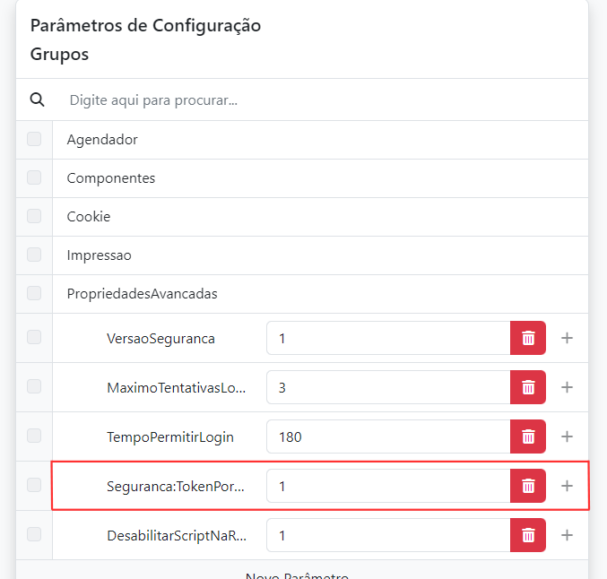Collapse the PropriedadesAvancadas group
This screenshot has width=607, height=579.
tap(142, 294)
